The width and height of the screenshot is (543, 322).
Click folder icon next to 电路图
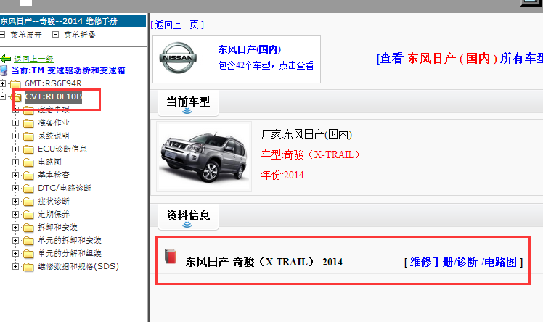pyautogui.click(x=28, y=162)
